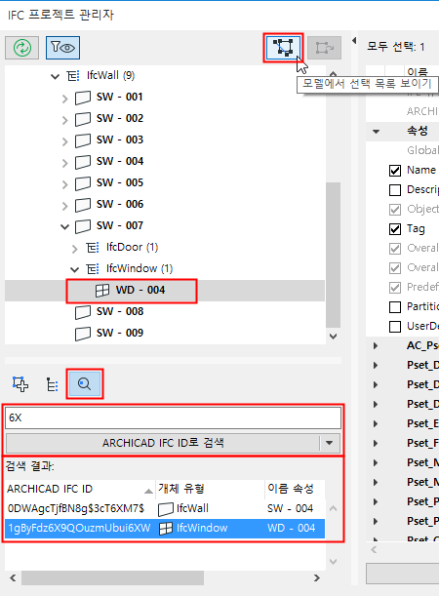Viewport: 439px width, 596px height.
Task: Select the IfcWall SW - 004 search result row
Action: point(165,508)
